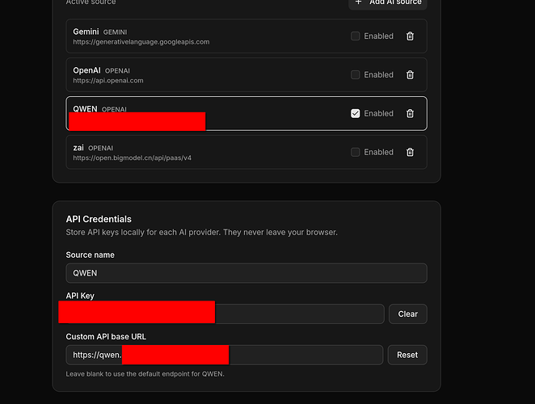Delete the zai source with trash icon
Image resolution: width=535 pixels, height=404 pixels.
[x=410, y=152]
